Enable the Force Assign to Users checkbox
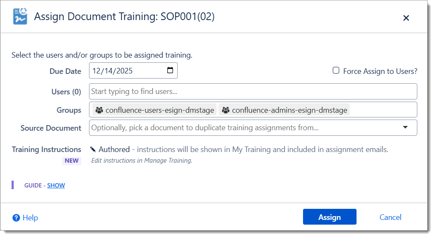This screenshot has height=237, width=434. 336,70
